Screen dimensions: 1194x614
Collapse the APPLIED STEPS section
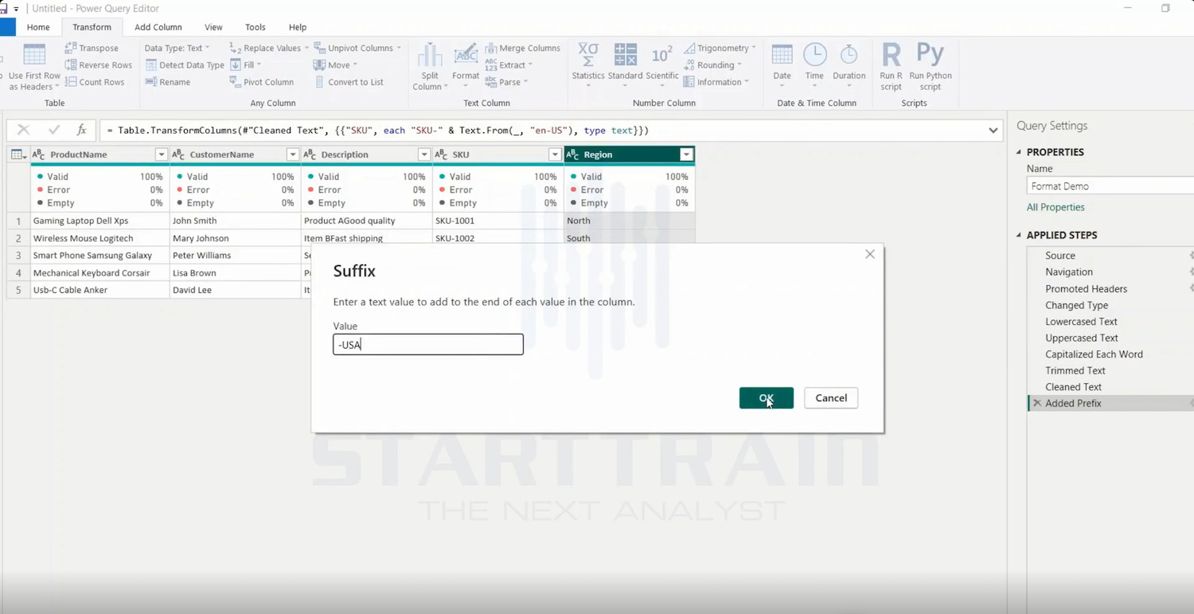pyautogui.click(x=1019, y=235)
